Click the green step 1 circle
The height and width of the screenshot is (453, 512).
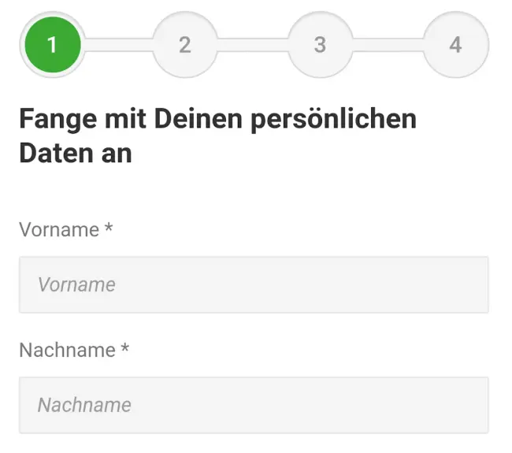[x=52, y=45]
